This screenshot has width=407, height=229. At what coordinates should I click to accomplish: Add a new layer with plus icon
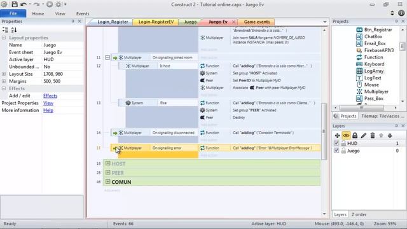[x=337, y=135]
